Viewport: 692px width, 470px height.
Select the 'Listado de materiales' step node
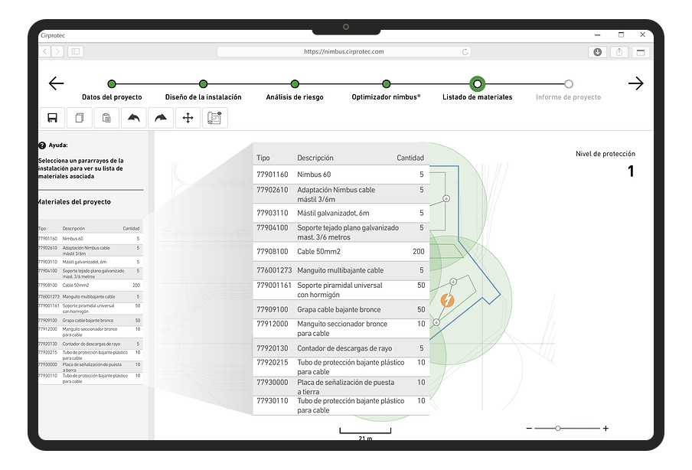click(x=478, y=84)
